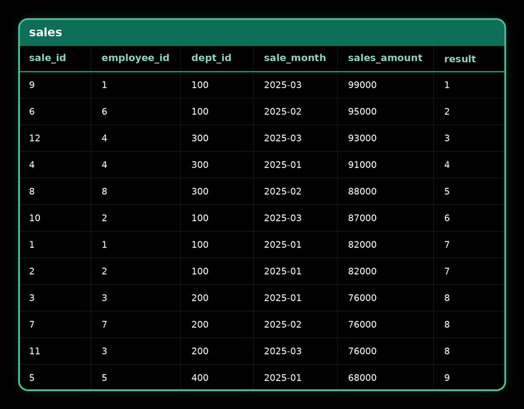The width and height of the screenshot is (524, 409).
Task: Click the sales_amount cell 87000
Action: tap(362, 218)
